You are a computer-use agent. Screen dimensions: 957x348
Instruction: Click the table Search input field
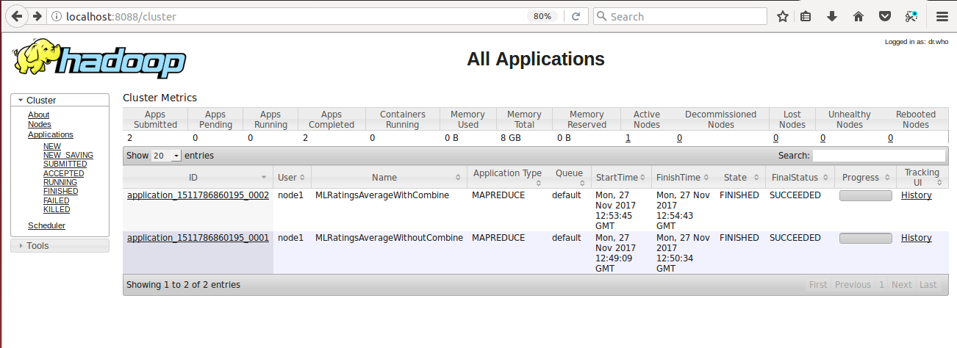pos(879,156)
